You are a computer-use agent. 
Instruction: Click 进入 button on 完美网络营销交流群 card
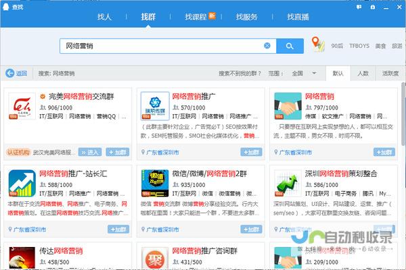click(x=90, y=152)
